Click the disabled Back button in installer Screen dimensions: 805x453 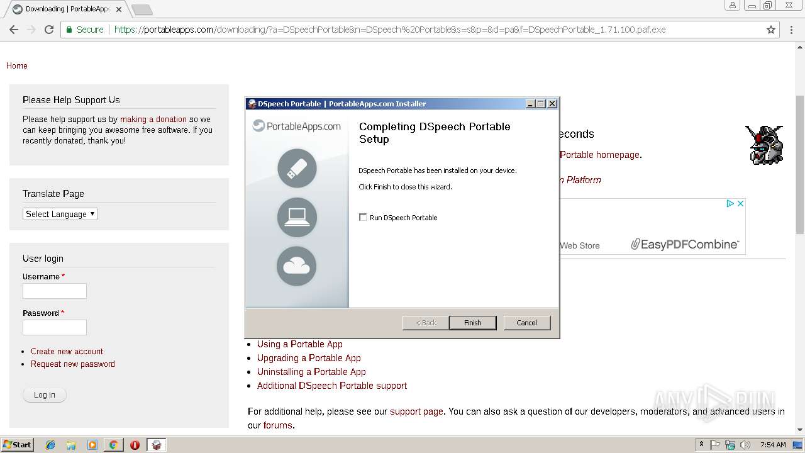[x=426, y=323]
